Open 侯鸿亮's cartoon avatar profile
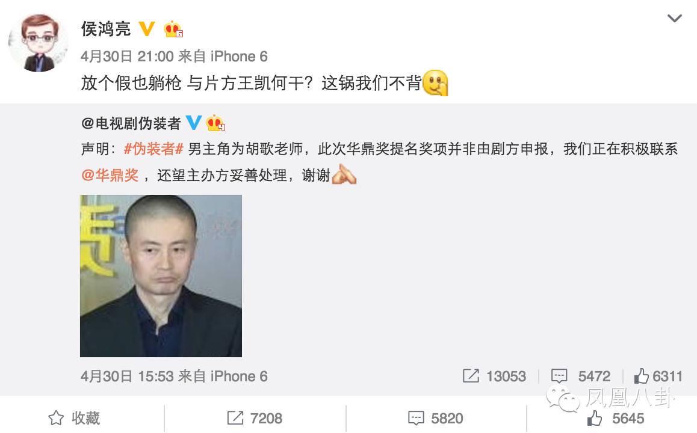 39,43
